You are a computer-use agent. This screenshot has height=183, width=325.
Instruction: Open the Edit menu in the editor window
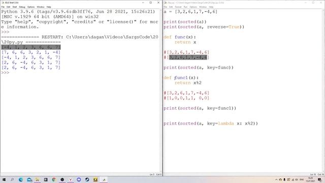click(x=171, y=7)
